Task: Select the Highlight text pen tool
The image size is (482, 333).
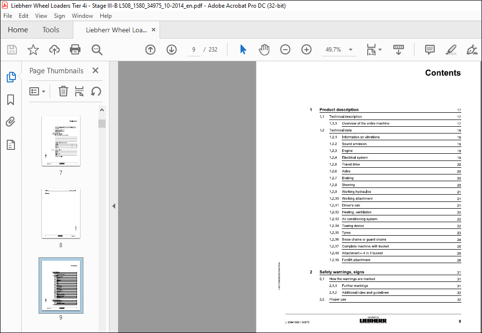Action: point(451,50)
